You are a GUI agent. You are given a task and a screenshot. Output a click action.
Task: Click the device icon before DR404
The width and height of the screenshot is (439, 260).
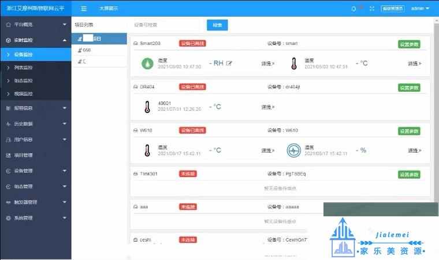pyautogui.click(x=136, y=87)
